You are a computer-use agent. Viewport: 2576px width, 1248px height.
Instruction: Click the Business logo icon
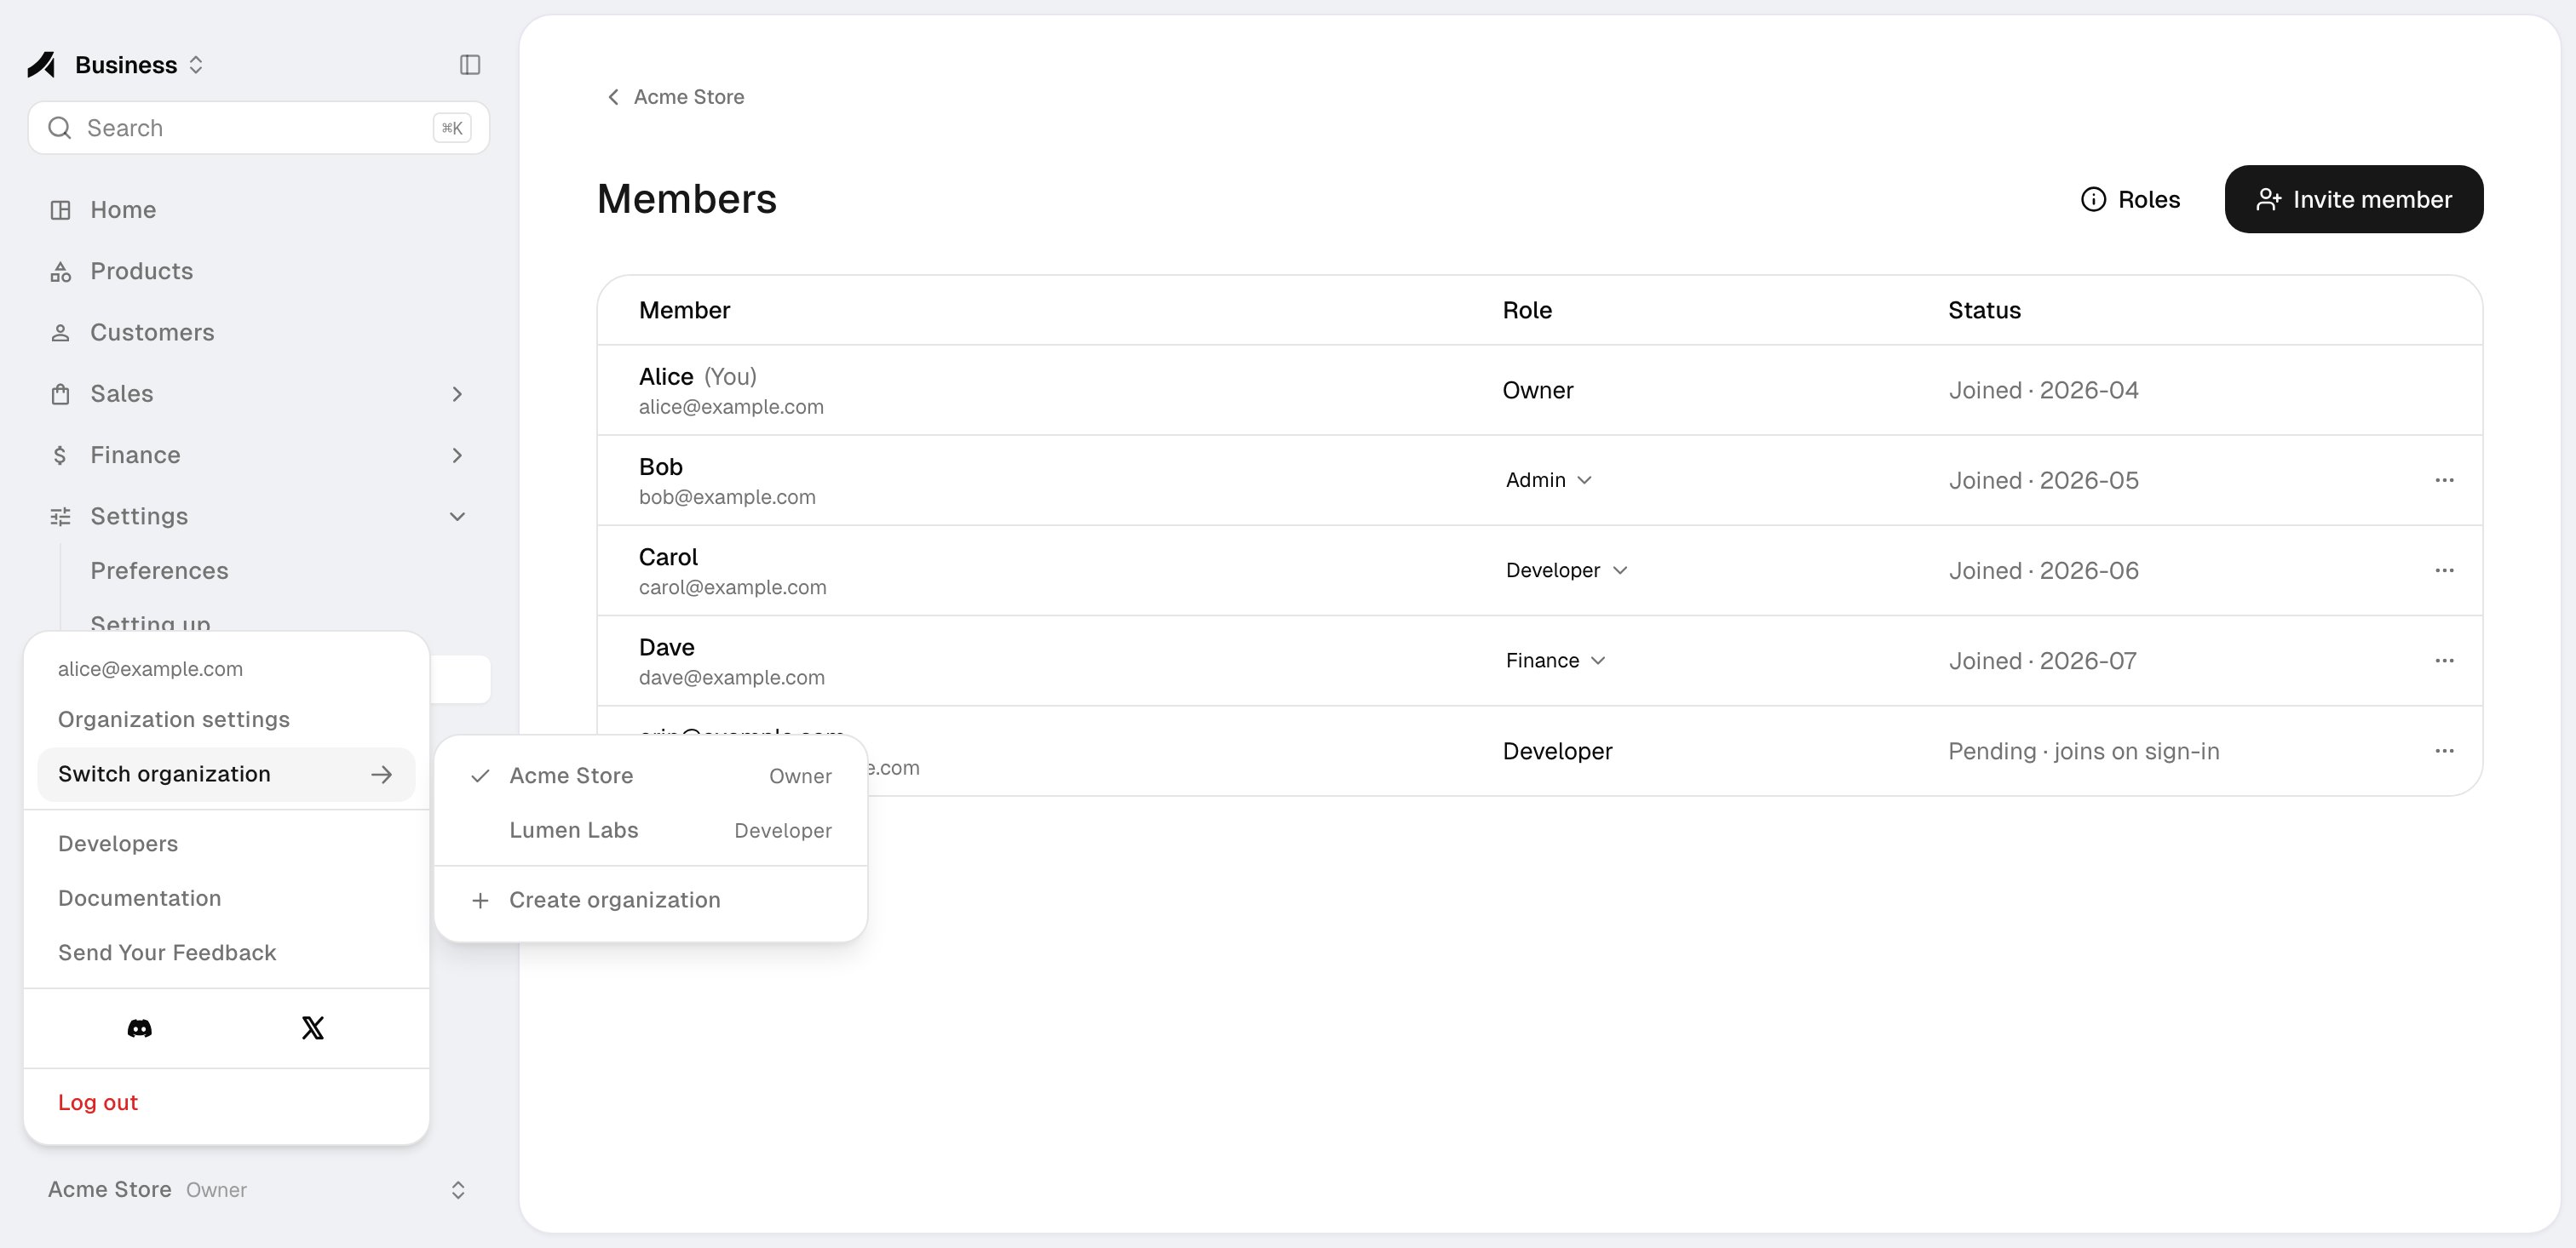coord(42,65)
